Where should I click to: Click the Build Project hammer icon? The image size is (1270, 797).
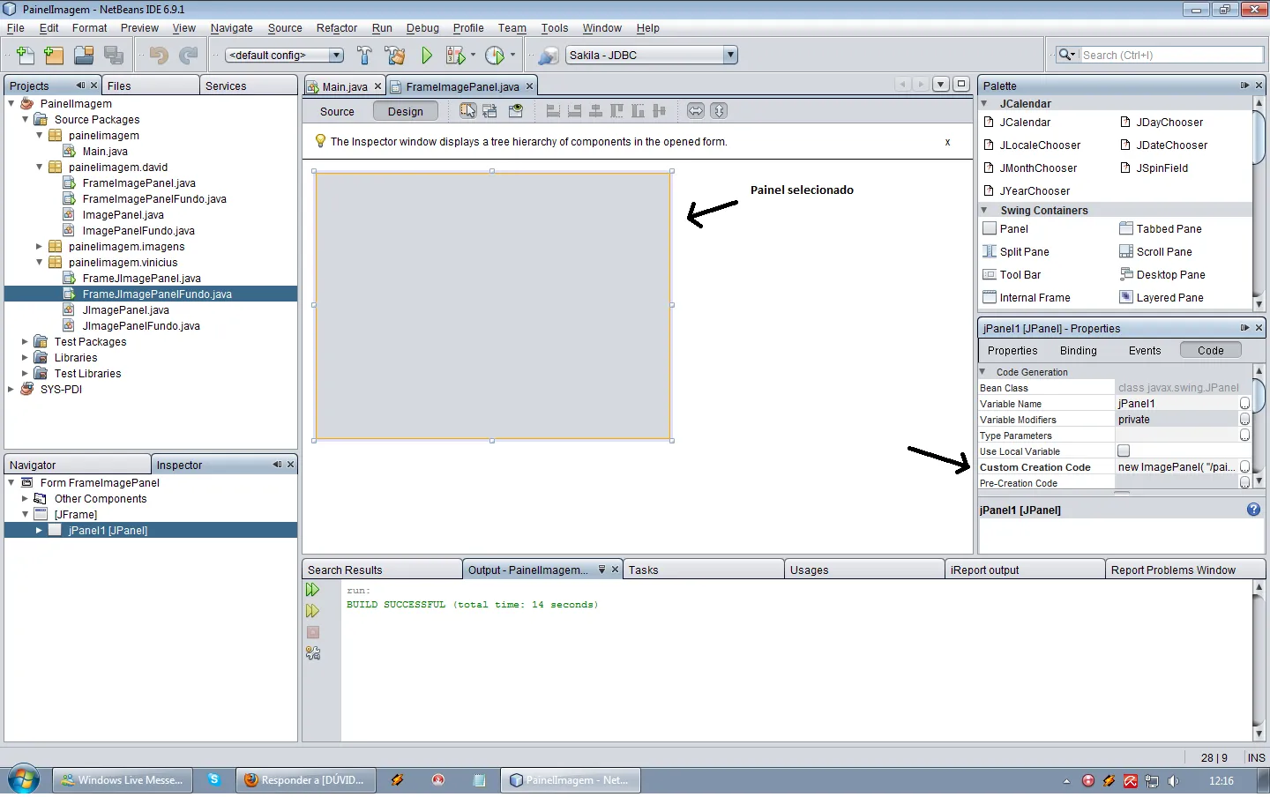click(x=364, y=56)
